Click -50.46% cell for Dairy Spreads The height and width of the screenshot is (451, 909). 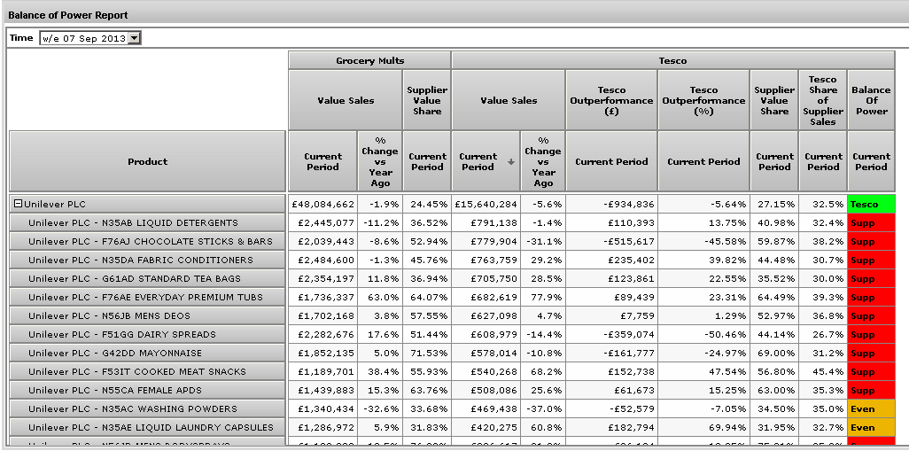pos(703,334)
